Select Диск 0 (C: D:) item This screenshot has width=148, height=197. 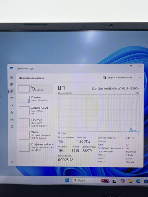(x=35, y=111)
